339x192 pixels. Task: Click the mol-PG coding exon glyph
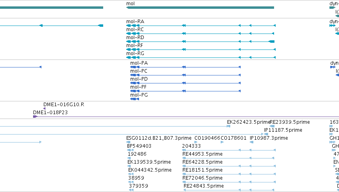[135, 99]
